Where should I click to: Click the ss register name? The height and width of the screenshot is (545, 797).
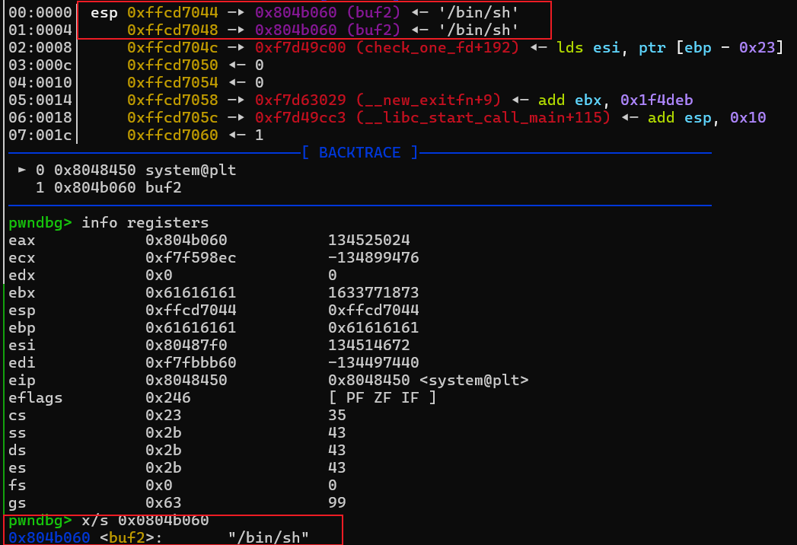pyautogui.click(x=18, y=432)
